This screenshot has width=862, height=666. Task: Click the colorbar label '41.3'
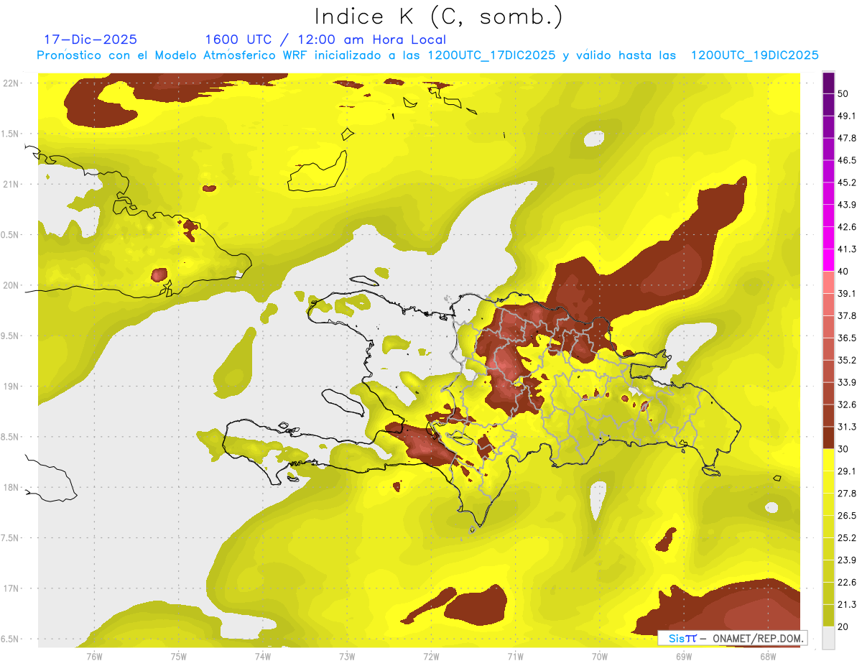click(847, 249)
